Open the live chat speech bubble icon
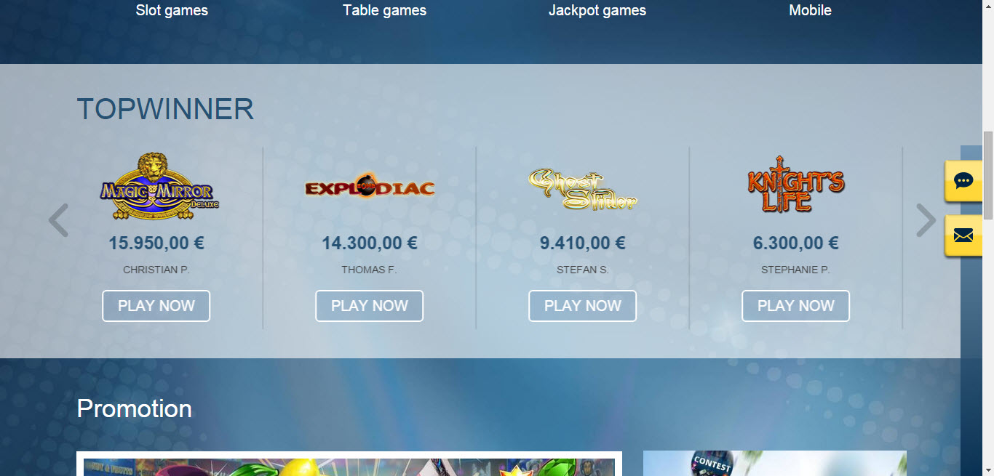The width and height of the screenshot is (994, 476). 963,180
